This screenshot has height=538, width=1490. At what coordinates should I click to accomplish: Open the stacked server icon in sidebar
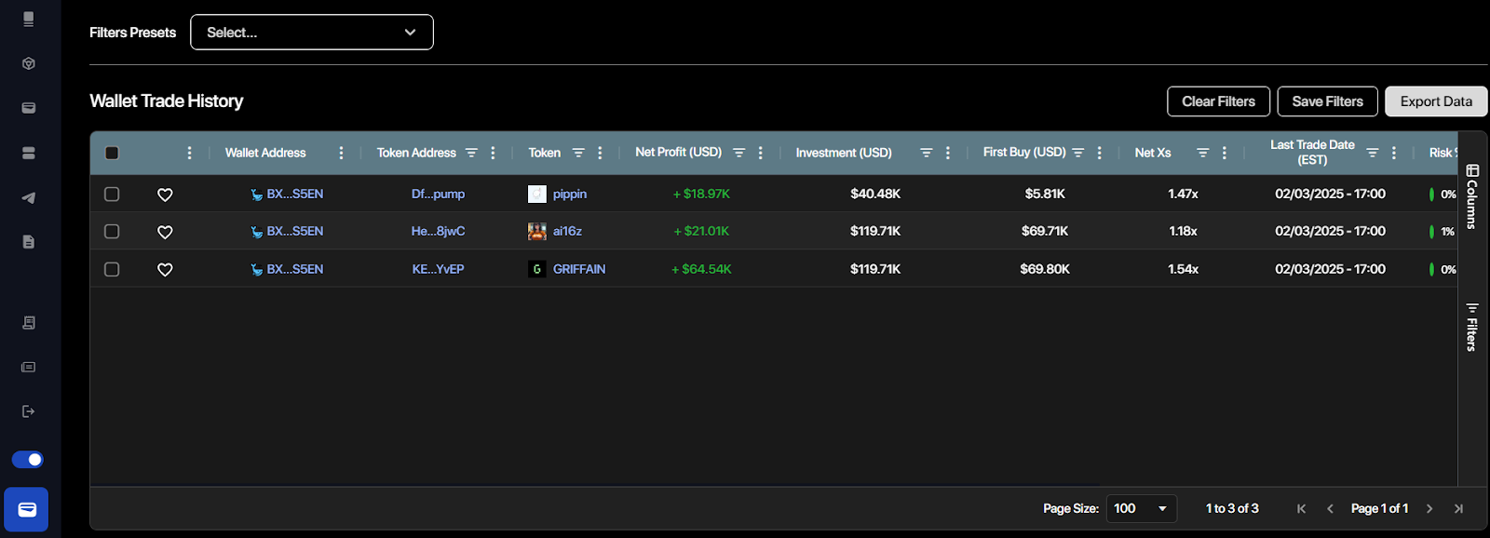29,153
